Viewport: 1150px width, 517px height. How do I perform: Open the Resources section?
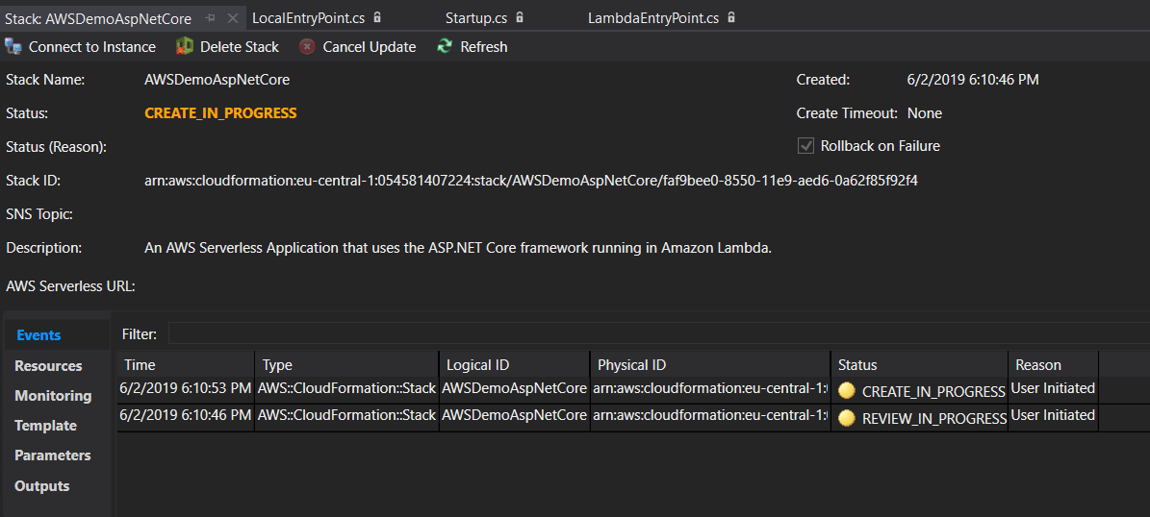point(48,365)
